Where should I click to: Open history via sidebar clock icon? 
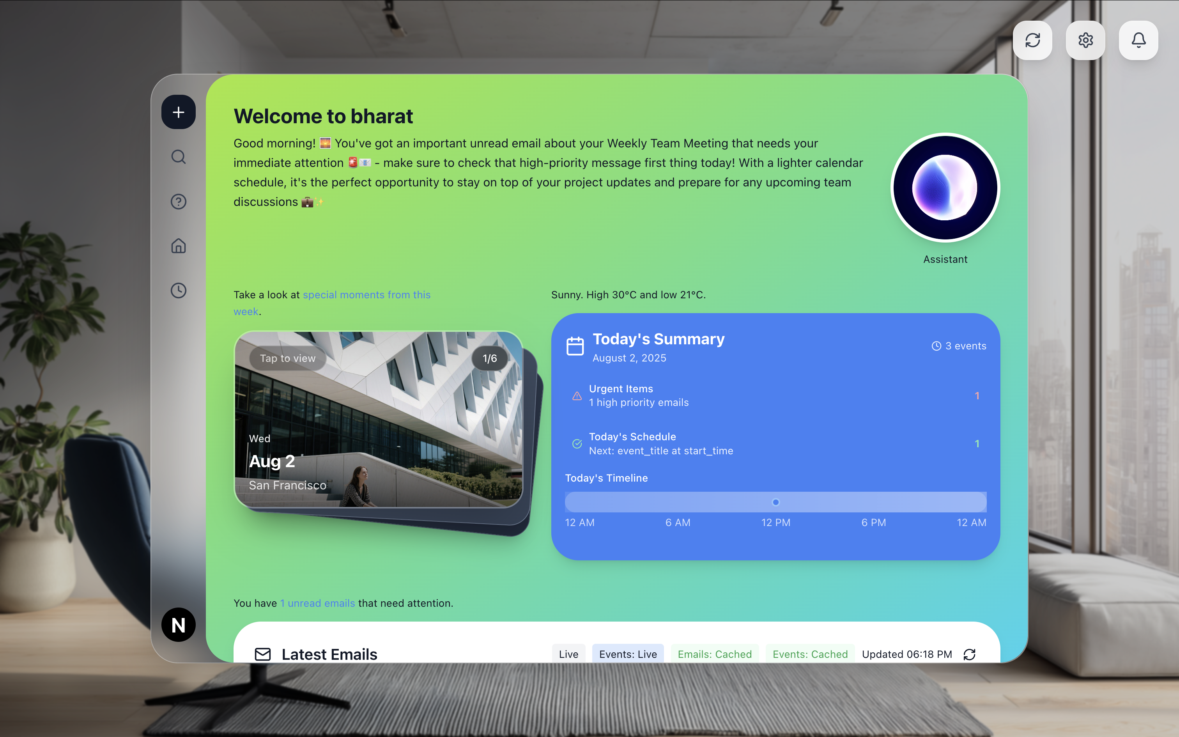tap(178, 291)
